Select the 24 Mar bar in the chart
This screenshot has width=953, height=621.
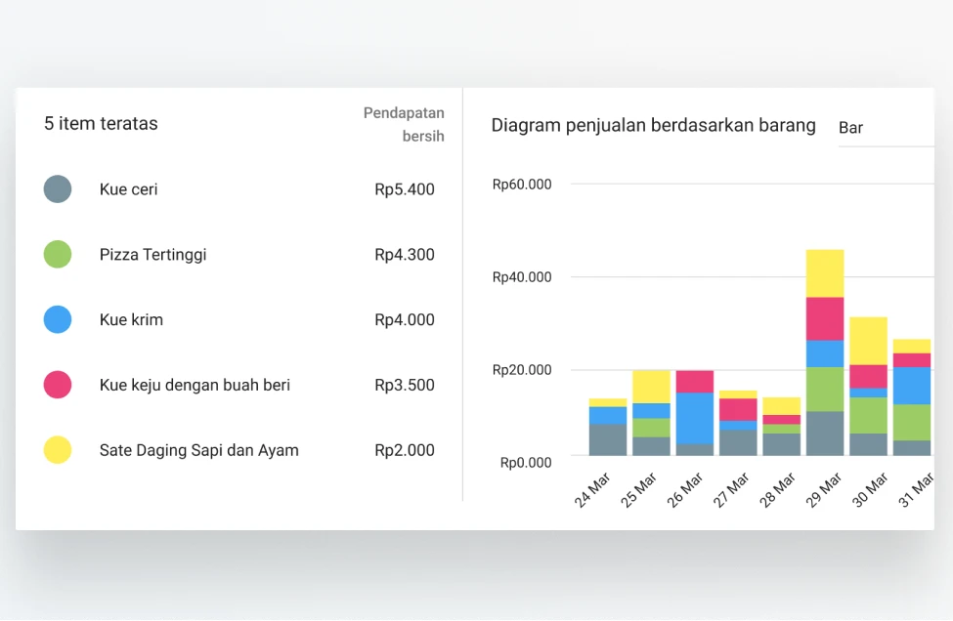tap(607, 430)
